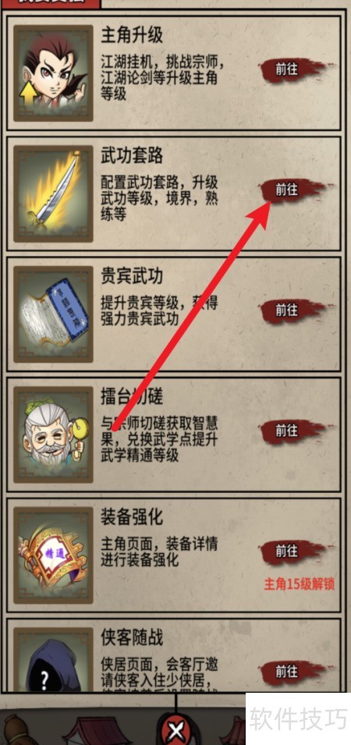Viewport: 351px width, 745px height.
Task: Click the 前往 button for 装备强化
Action: pos(287,552)
